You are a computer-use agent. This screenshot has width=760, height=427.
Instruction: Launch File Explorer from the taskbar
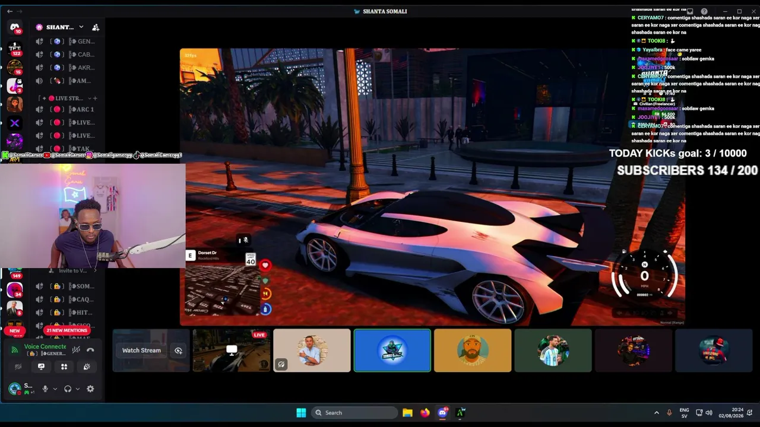tap(407, 413)
